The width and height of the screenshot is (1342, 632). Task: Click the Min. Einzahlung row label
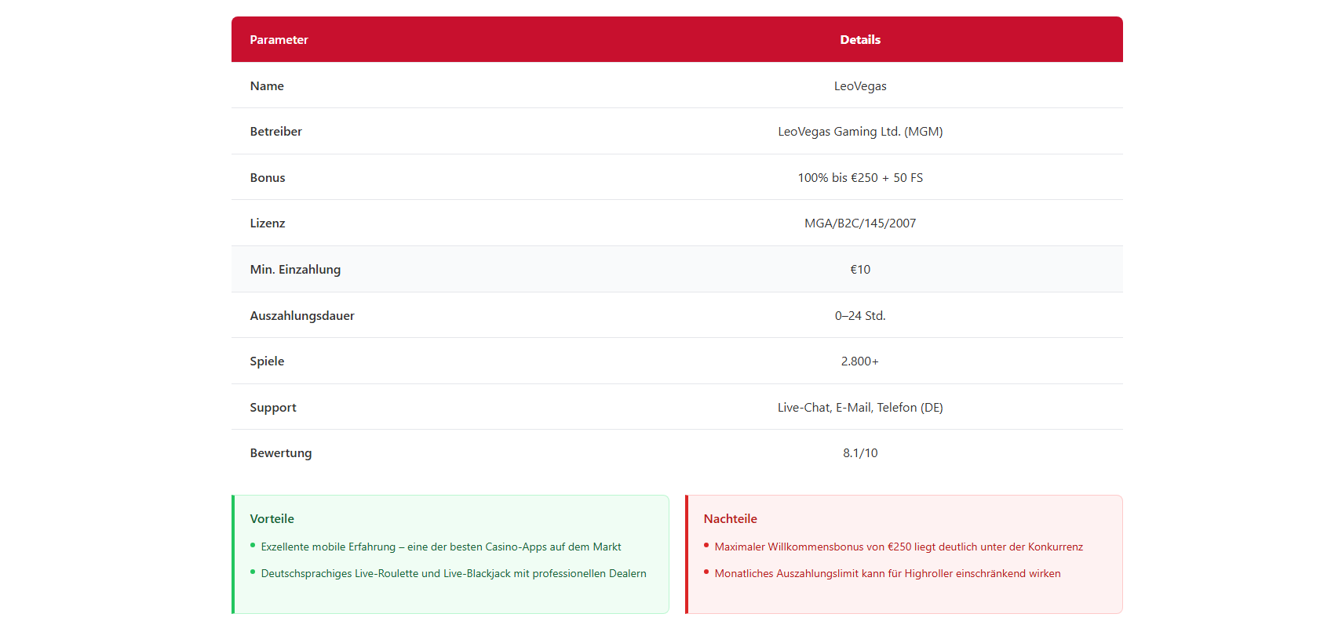pos(295,270)
